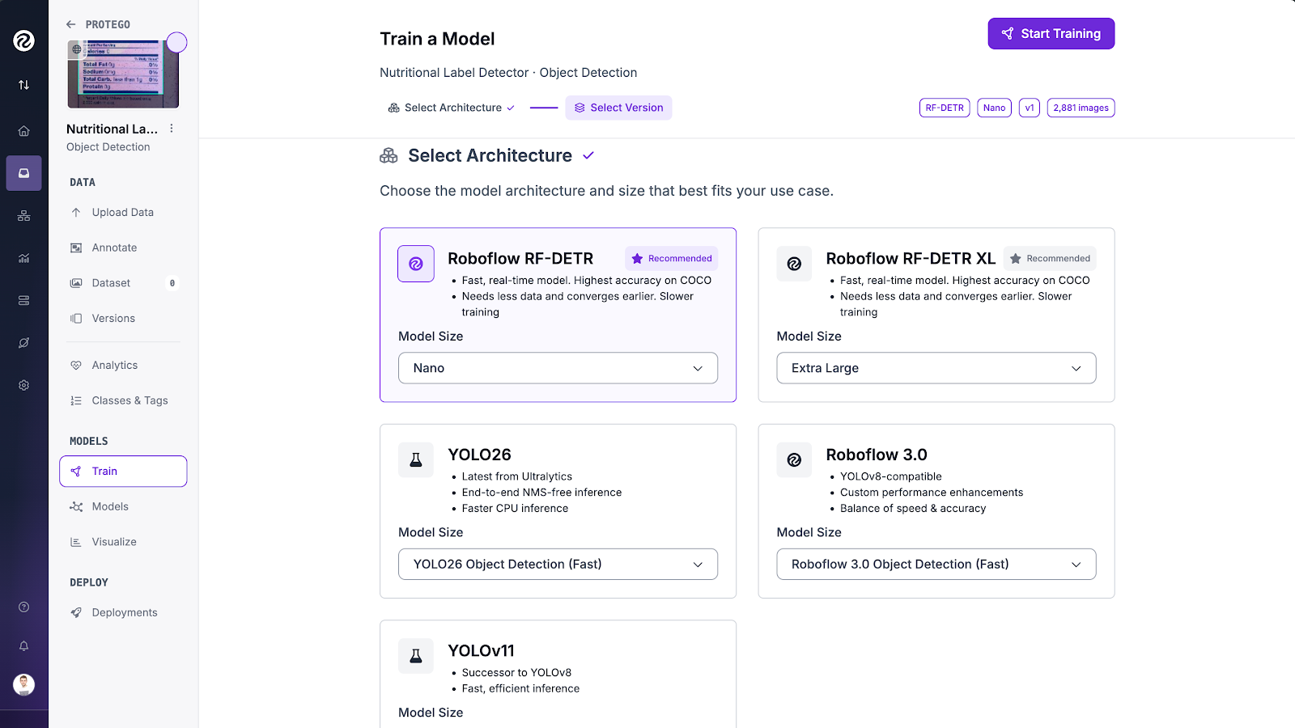Switch to the Select Version step
The image size is (1295, 728).
[618, 108]
